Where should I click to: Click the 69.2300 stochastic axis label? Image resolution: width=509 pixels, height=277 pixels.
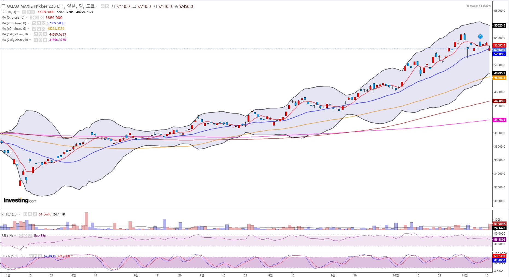tap(500, 256)
